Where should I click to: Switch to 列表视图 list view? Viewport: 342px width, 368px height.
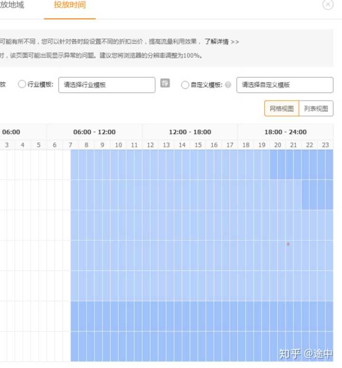[x=316, y=108]
